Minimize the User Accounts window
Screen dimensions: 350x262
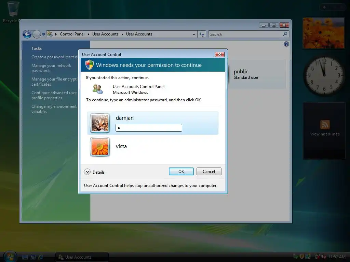click(x=264, y=25)
